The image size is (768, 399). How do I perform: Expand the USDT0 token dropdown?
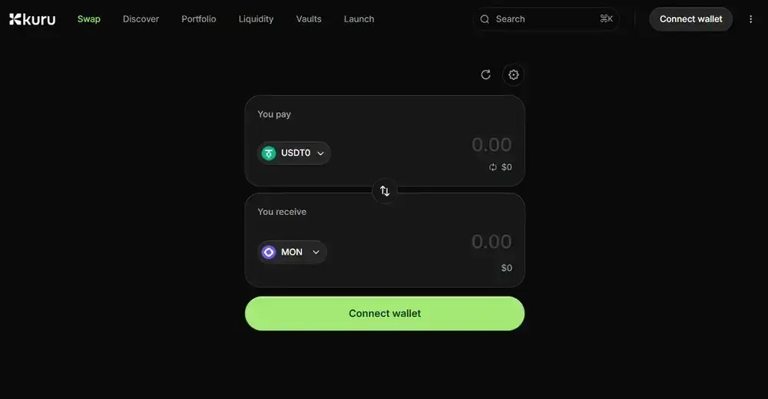pos(320,153)
